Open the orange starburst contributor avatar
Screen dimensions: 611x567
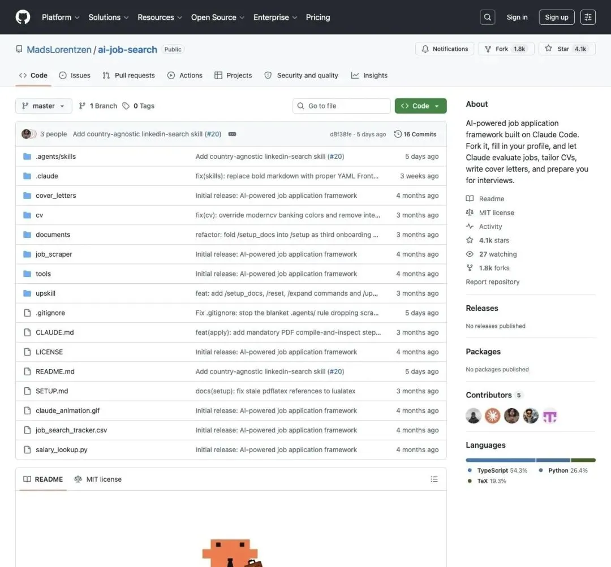point(492,416)
